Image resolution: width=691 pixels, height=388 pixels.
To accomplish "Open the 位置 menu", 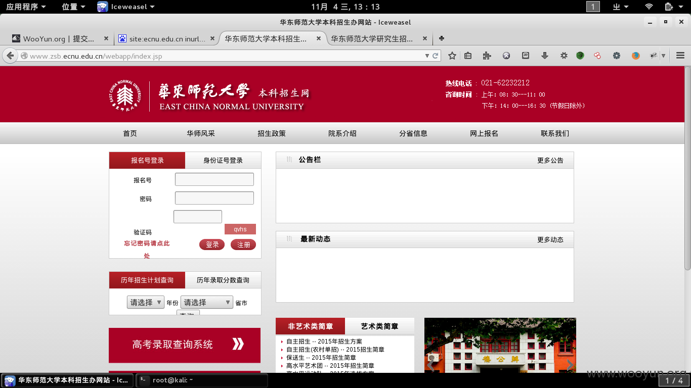I will click(73, 7).
